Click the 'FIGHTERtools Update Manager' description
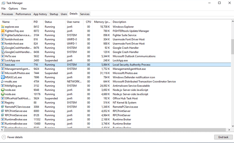The width and height of the screenshot is (234, 143). [x=131, y=31]
